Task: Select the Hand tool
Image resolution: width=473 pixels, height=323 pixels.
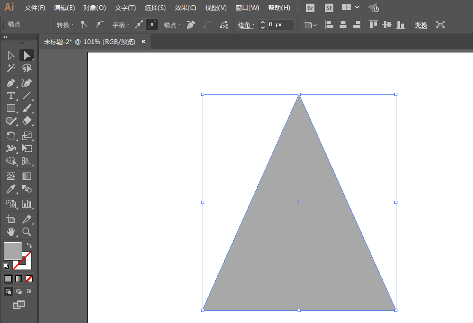Action: (x=10, y=231)
